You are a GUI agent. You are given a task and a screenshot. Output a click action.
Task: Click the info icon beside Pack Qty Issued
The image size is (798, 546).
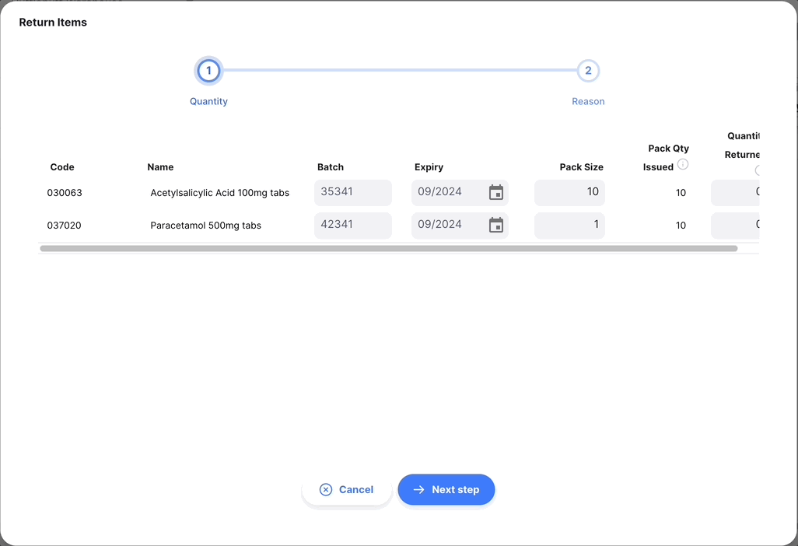683,164
